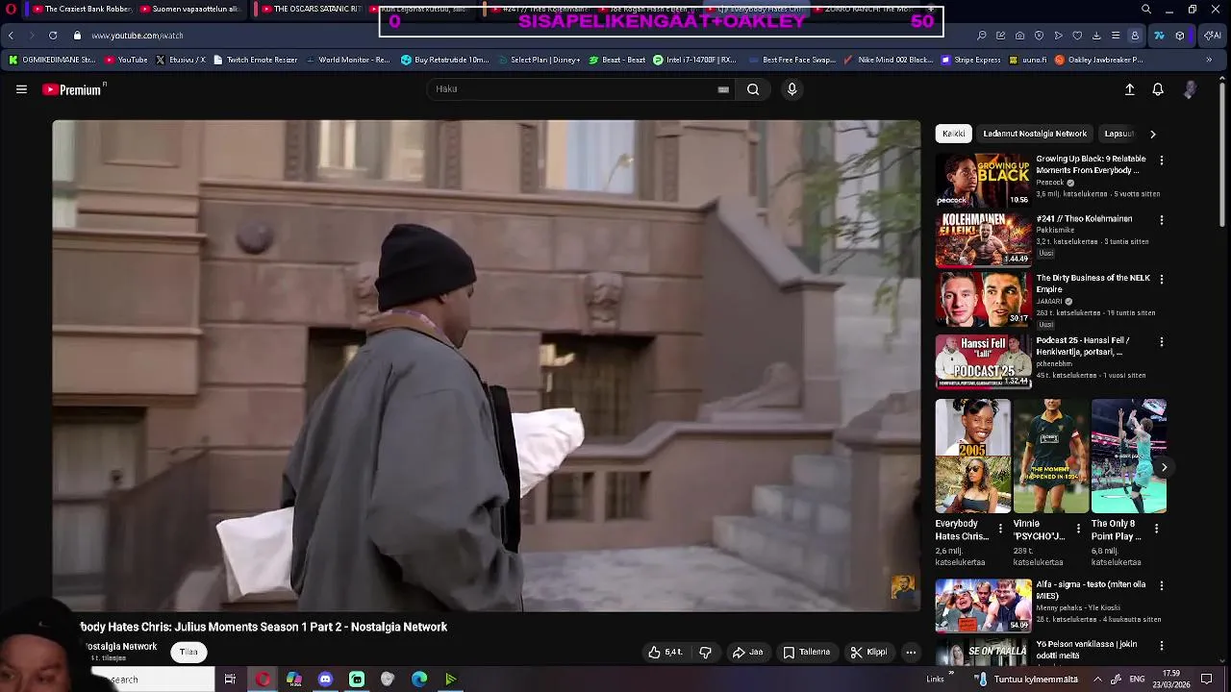Open browser downloads icon in toolbar
The height and width of the screenshot is (692, 1231).
pyautogui.click(x=1096, y=36)
